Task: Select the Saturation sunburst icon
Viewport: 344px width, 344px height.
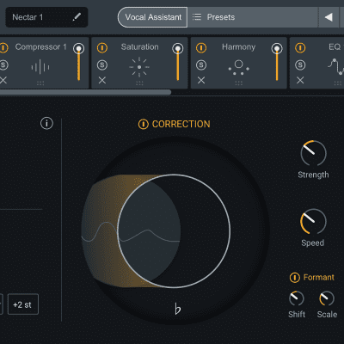Action: click(139, 67)
